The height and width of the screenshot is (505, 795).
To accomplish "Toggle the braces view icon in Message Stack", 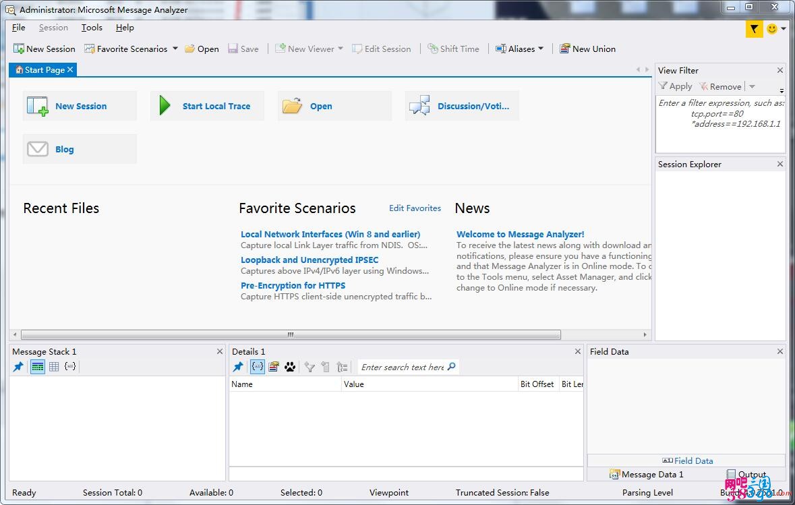I will click(70, 367).
